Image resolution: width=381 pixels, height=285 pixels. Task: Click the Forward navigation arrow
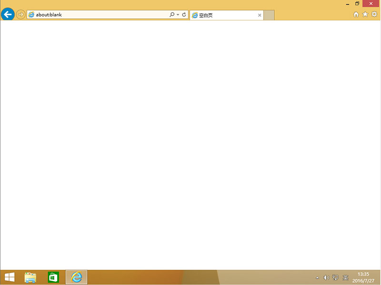click(x=20, y=15)
